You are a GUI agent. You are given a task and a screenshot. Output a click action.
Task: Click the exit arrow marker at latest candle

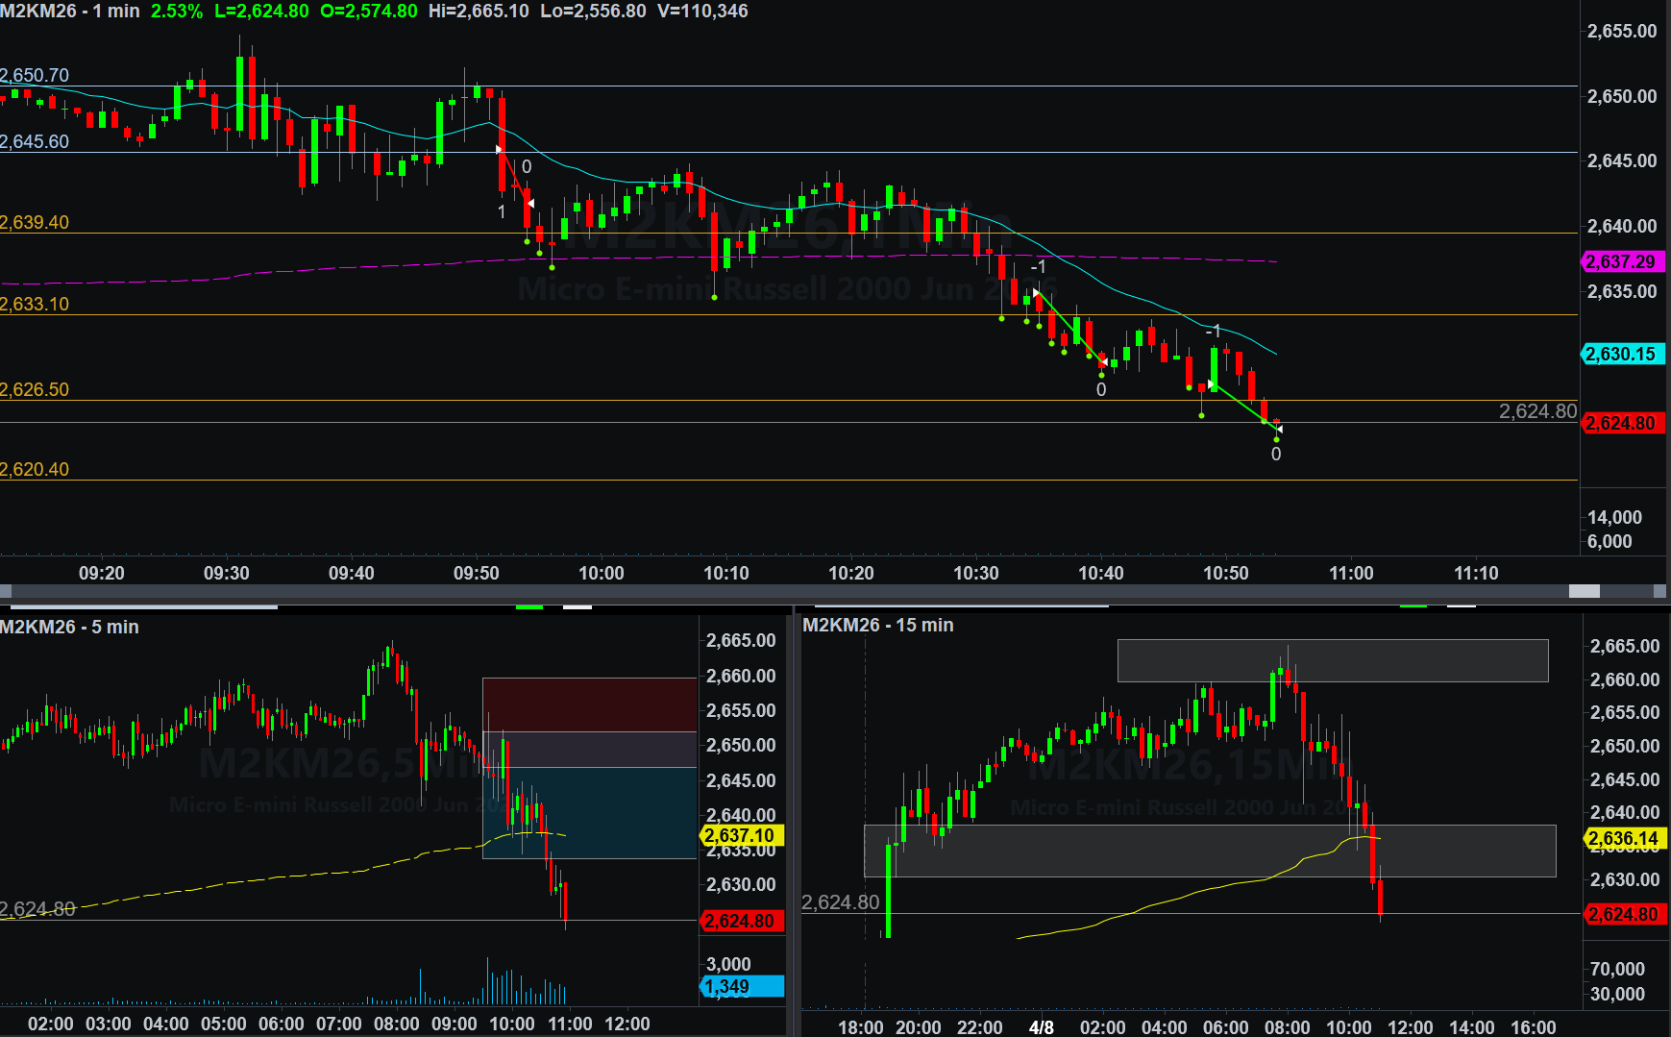click(x=1278, y=429)
